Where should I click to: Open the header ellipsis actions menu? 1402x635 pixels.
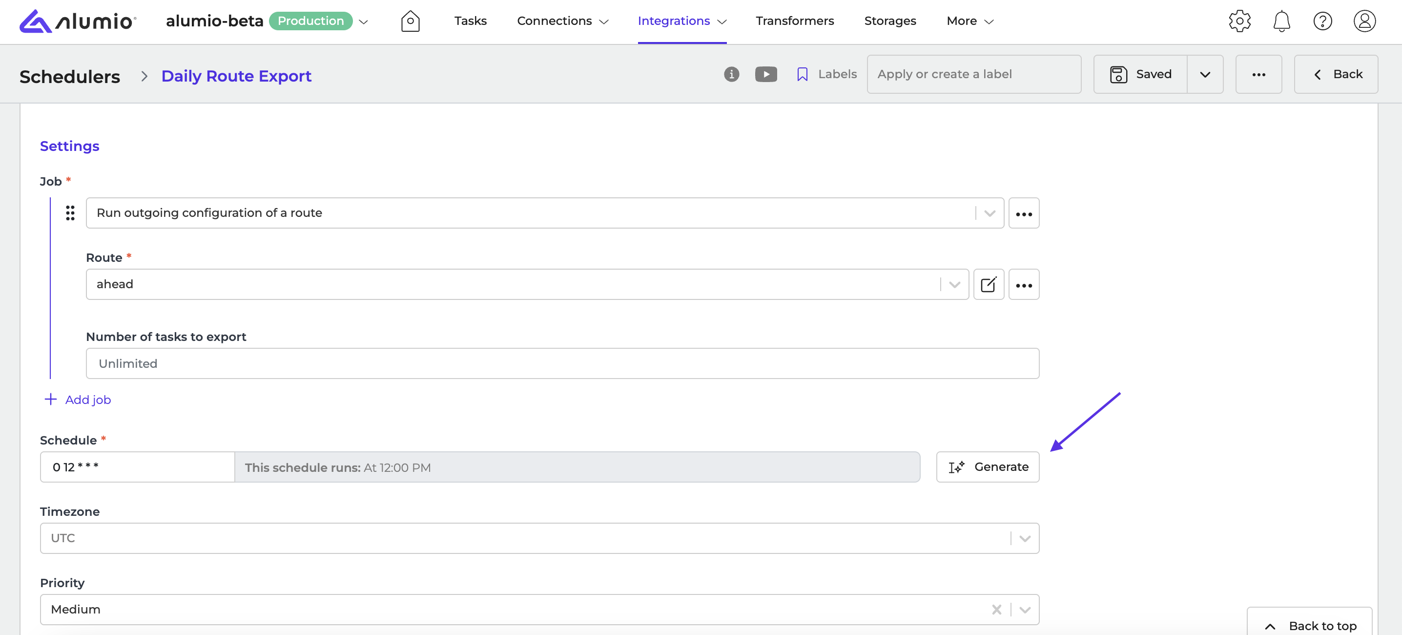[1258, 74]
